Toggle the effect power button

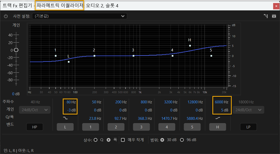click(x=6, y=16)
